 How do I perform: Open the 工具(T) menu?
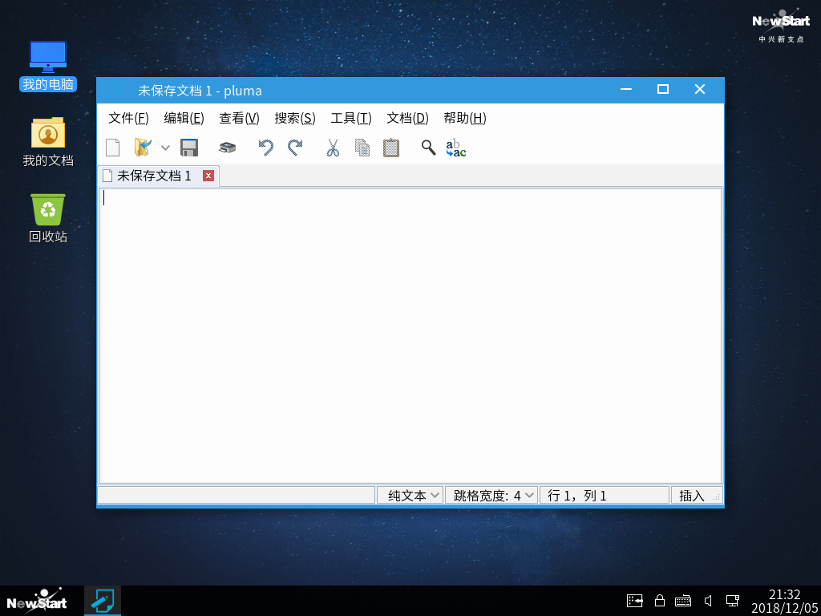point(351,118)
